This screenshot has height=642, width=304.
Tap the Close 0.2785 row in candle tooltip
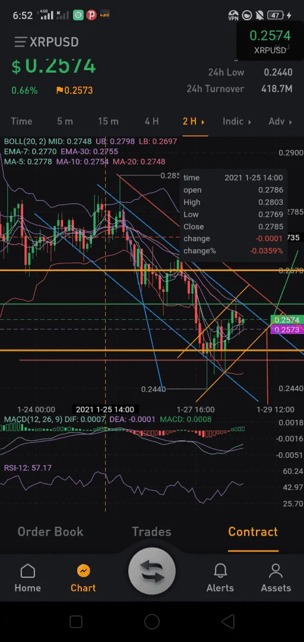[x=233, y=226]
